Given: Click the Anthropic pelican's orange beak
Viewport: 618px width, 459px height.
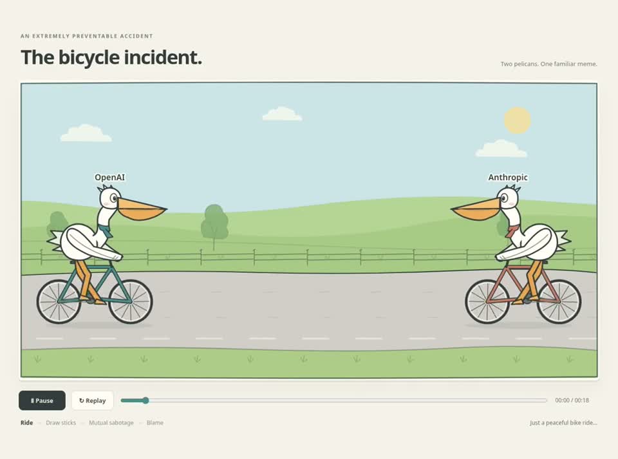Looking at the screenshot, I should 476,210.
